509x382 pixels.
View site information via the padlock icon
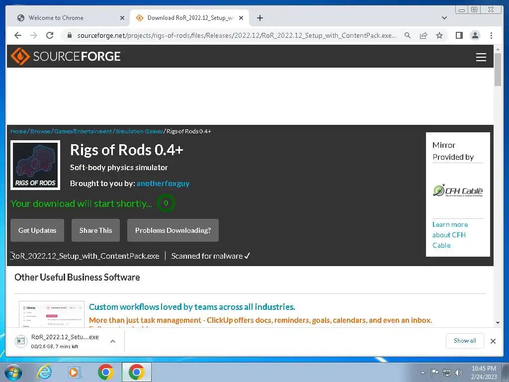tap(69, 35)
